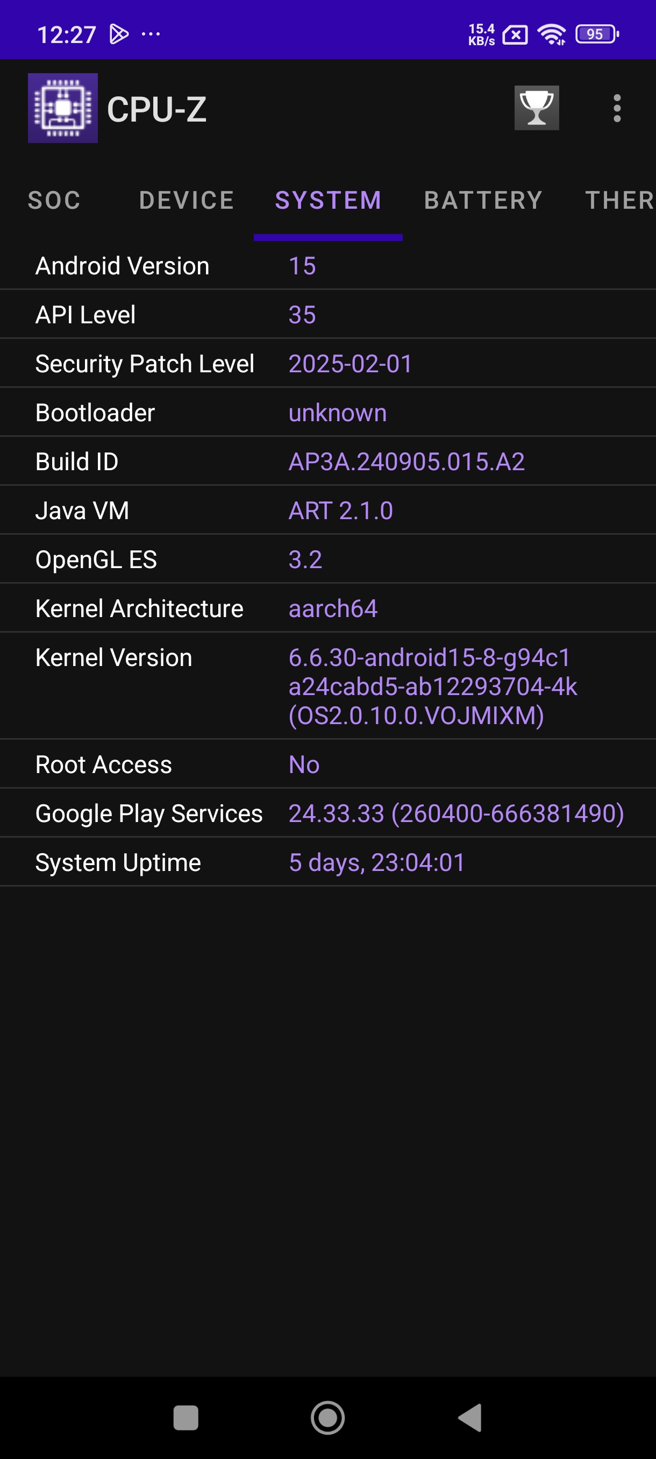Tap the CPU-Z chip logo

(x=63, y=108)
